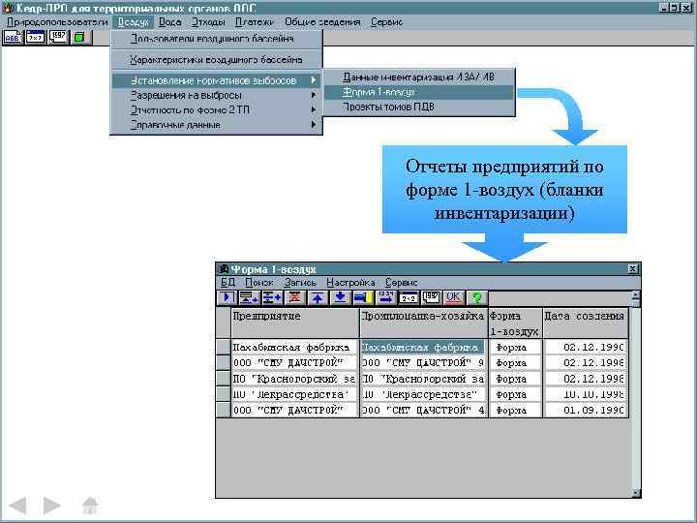The image size is (697, 523).
Task: Click the blue up-arrow icon in form toolbar
Action: click(x=318, y=297)
